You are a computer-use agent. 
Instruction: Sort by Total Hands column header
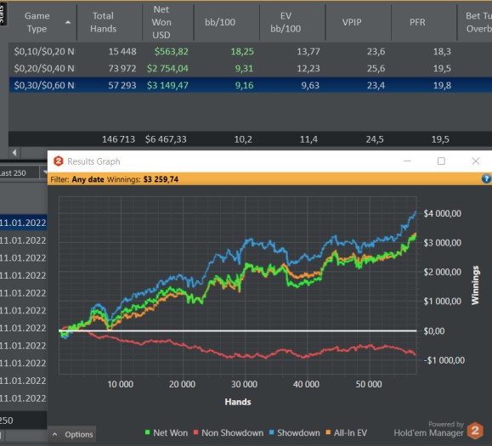coord(103,22)
